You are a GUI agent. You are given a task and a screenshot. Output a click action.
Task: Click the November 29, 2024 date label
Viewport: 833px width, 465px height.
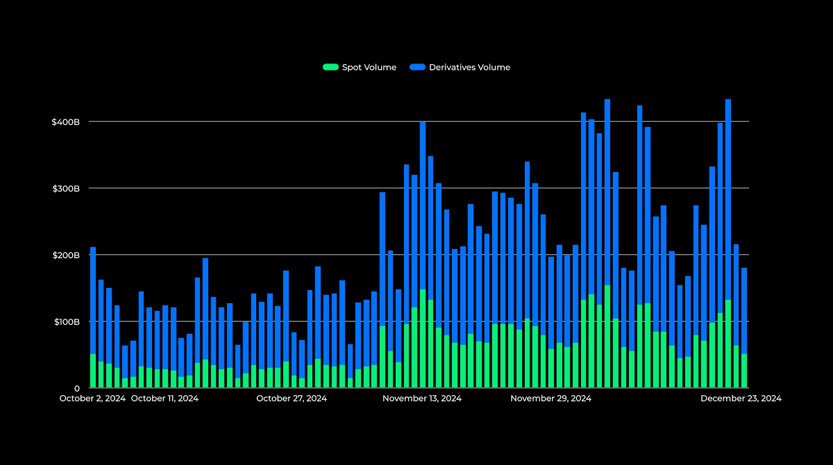(551, 398)
